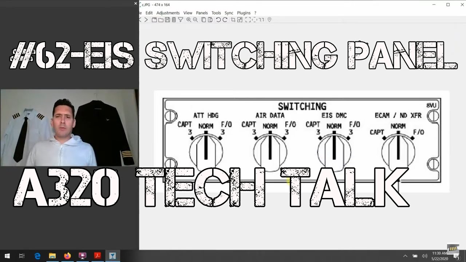This screenshot has height=262, width=466.
Task: Open the taskbar clock and date
Action: [x=439, y=256]
